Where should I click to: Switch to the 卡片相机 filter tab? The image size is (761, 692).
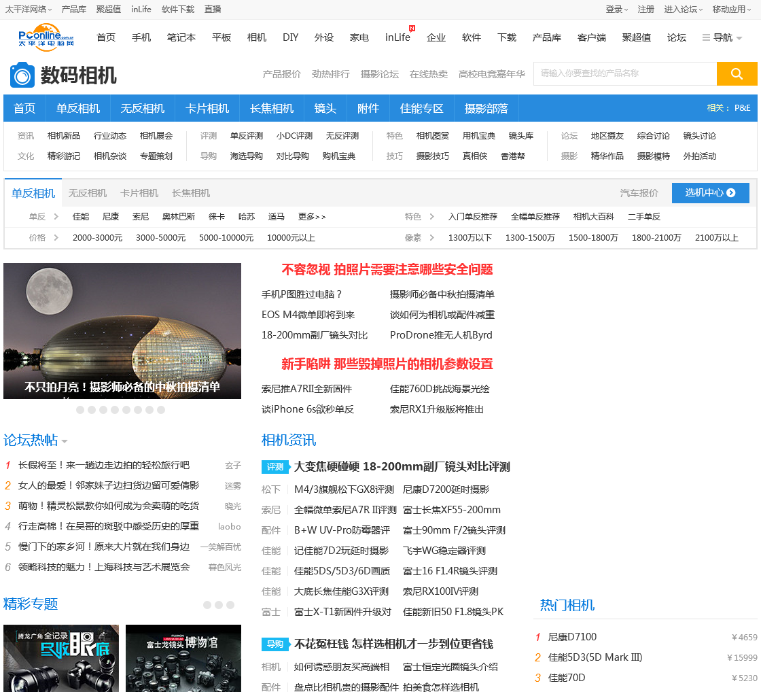(139, 193)
